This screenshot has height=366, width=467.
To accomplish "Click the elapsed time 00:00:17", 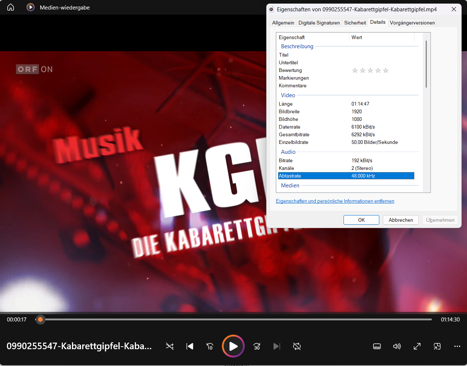I will click(x=17, y=320).
